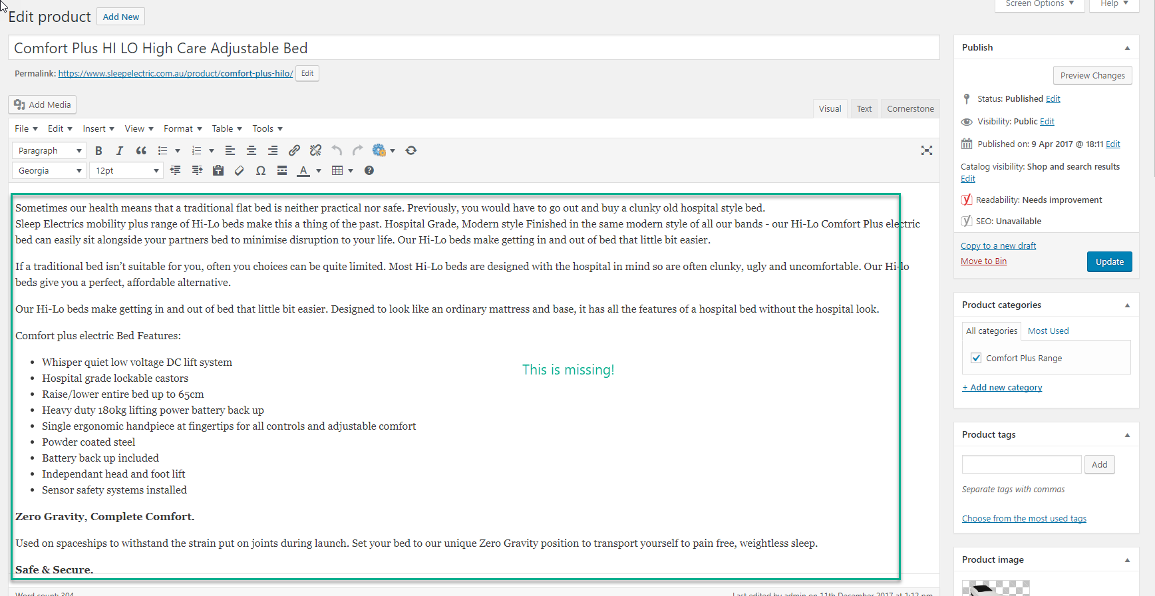Switch to the Text editor tab
1155x596 pixels.
point(864,109)
